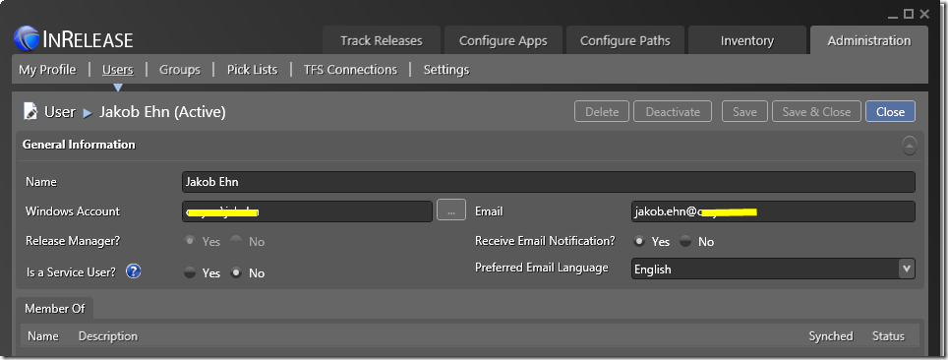Screen dimensions: 948x360
Task: Select No for Release Manager
Action: pos(236,241)
